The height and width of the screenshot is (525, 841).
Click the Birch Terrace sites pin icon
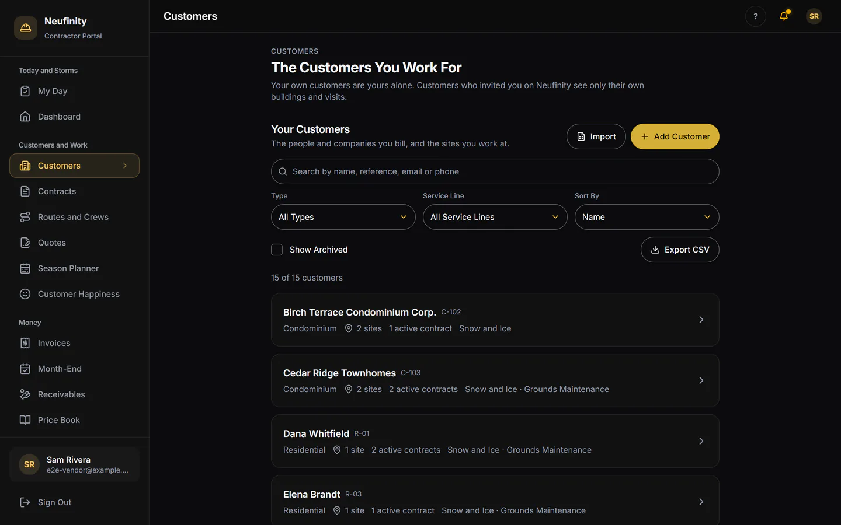(x=349, y=328)
